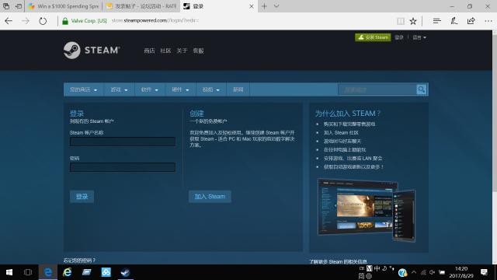Expand the 您的商店 dropdown menu
The width and height of the screenshot is (497, 280).
point(83,90)
